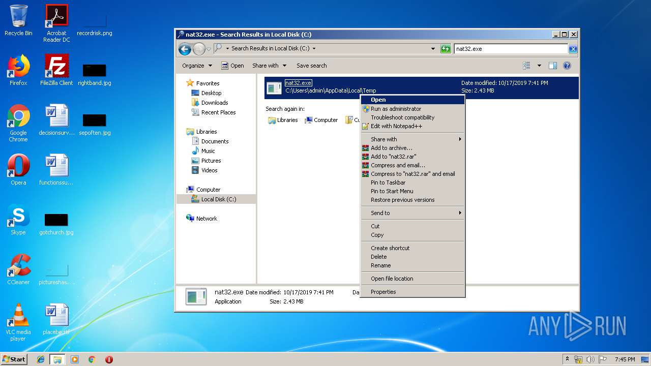
Task: Launch FileZilla Client shortcut
Action: 56,70
